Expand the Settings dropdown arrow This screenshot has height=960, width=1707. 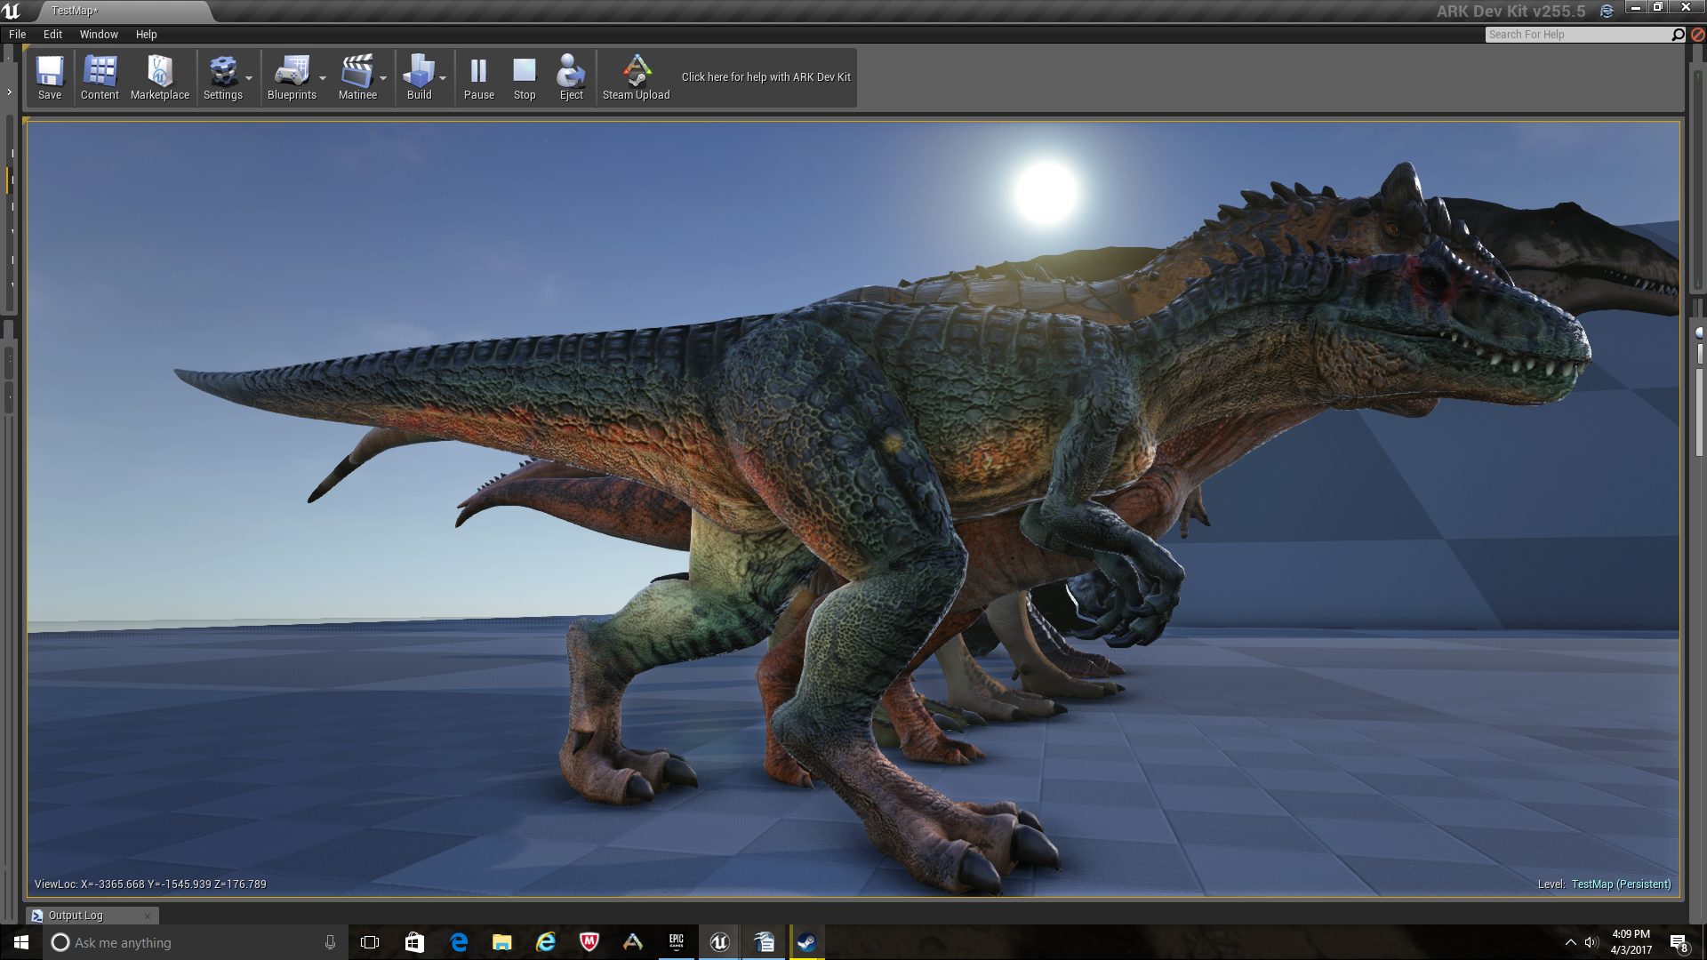(249, 78)
